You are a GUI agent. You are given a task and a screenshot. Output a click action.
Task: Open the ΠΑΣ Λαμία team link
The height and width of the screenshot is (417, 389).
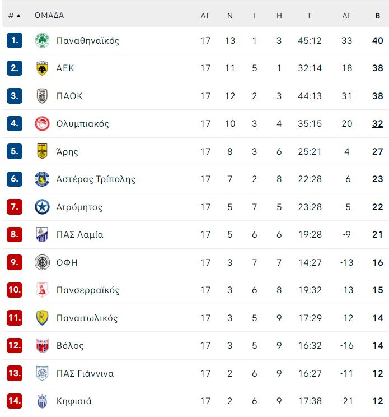[79, 234]
